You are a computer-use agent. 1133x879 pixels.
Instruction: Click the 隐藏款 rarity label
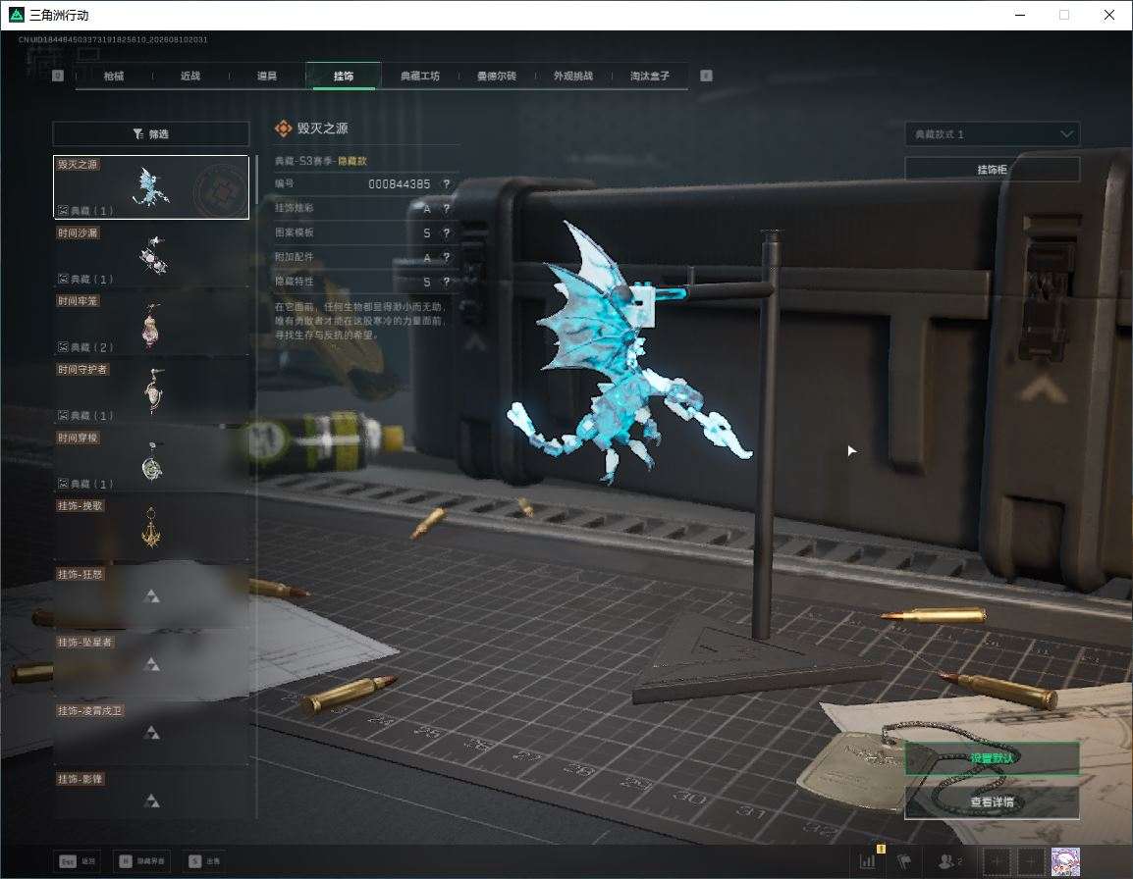pos(352,161)
